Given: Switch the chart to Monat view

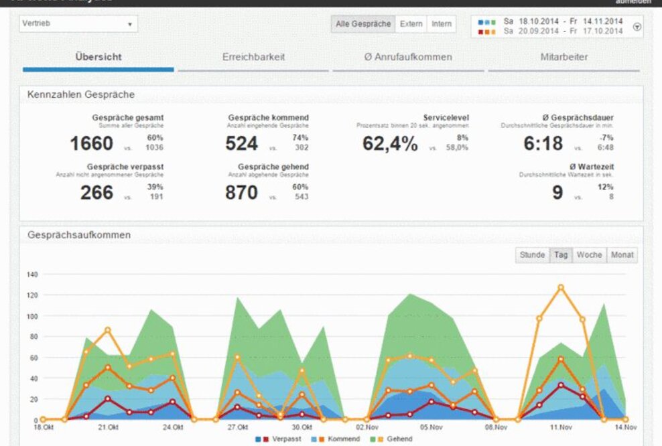Looking at the screenshot, I should (622, 255).
